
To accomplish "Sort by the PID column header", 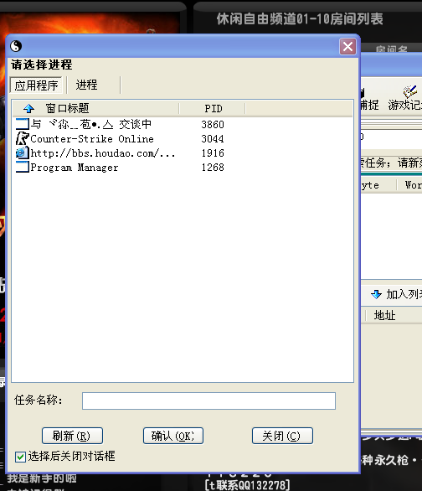I will point(213,109).
